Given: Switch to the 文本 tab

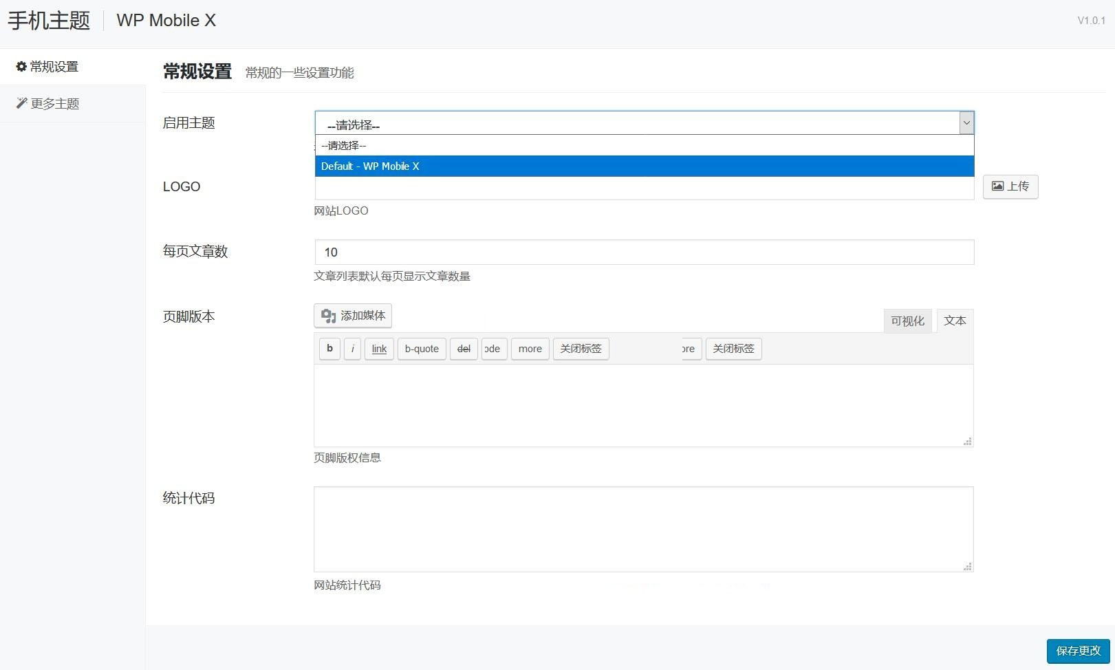Looking at the screenshot, I should coord(955,321).
